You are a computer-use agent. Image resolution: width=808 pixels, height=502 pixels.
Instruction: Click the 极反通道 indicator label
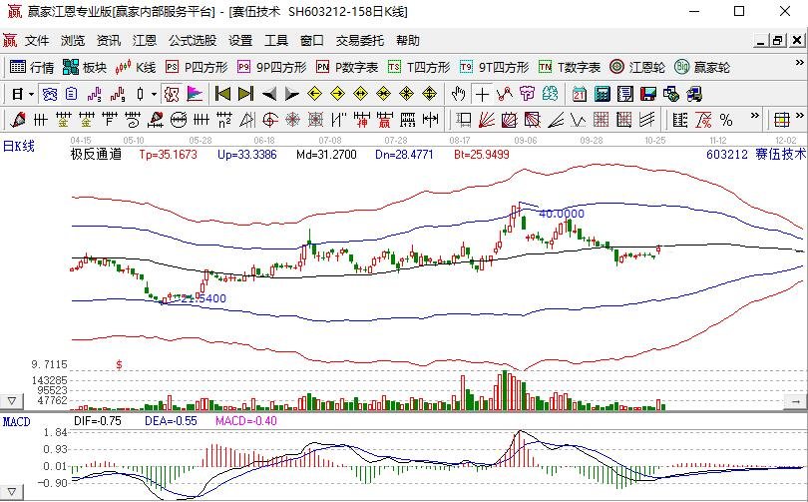(96, 154)
